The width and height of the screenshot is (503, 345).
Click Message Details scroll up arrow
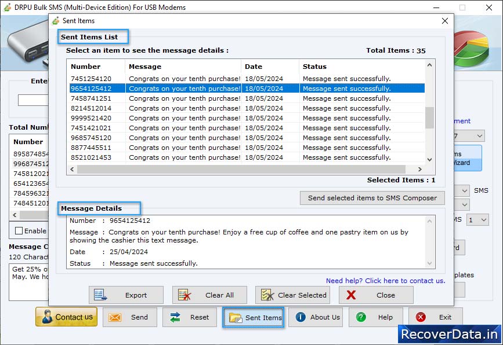click(429, 221)
